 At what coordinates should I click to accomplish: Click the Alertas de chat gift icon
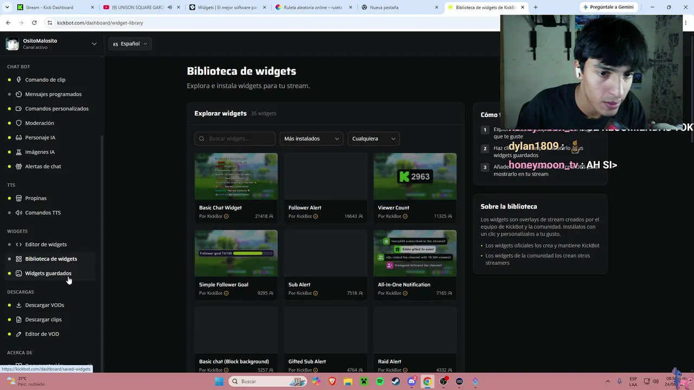point(18,166)
